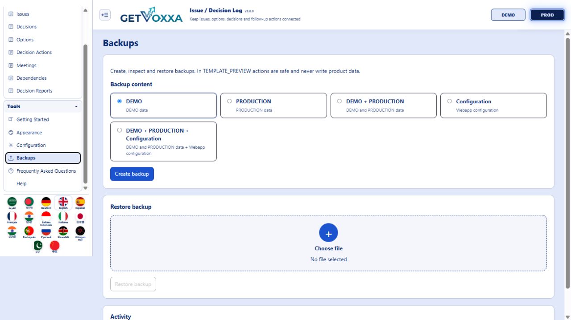Viewport: 571px width, 320px height.
Task: Select the French flag language icon
Action: pos(12,217)
